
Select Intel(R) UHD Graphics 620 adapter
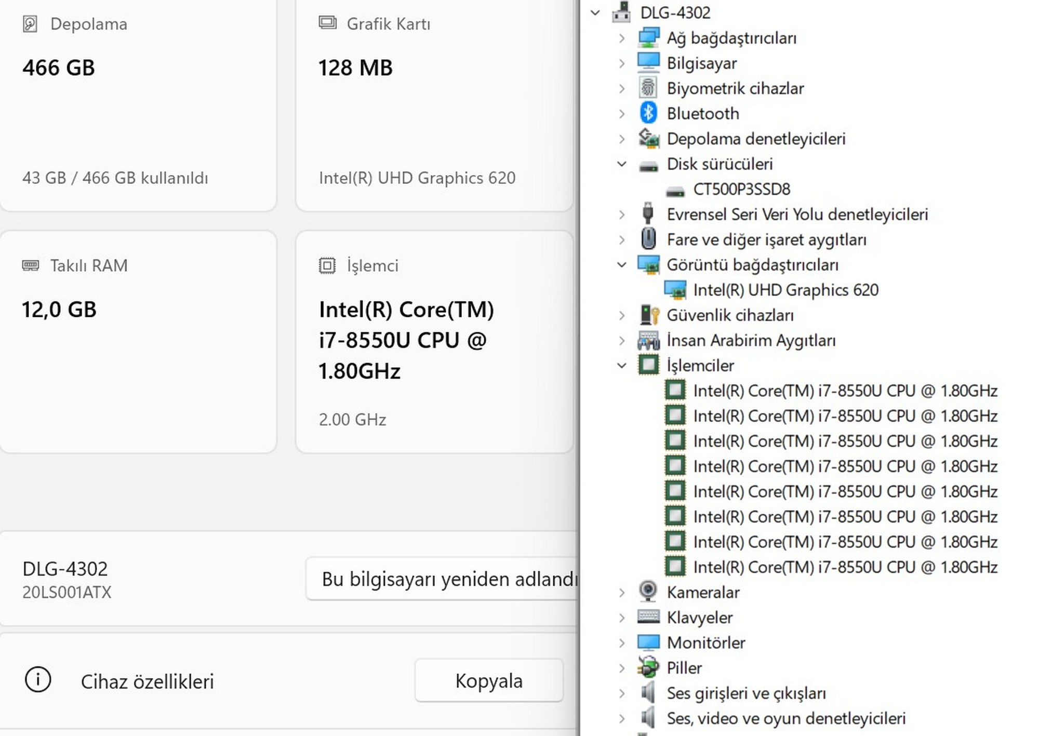785,290
